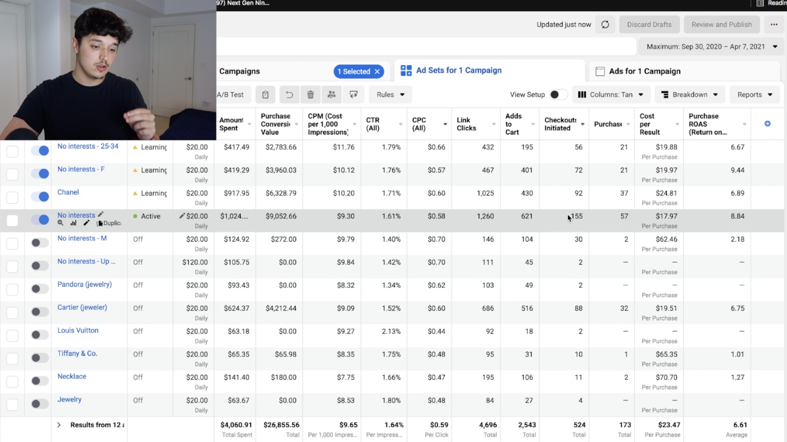The image size is (787, 442).
Task: Click the Discard Drafts button
Action: [x=649, y=25]
